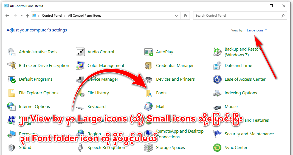Click the search magnifier icon
The image size is (293, 155).
pos(283,16)
